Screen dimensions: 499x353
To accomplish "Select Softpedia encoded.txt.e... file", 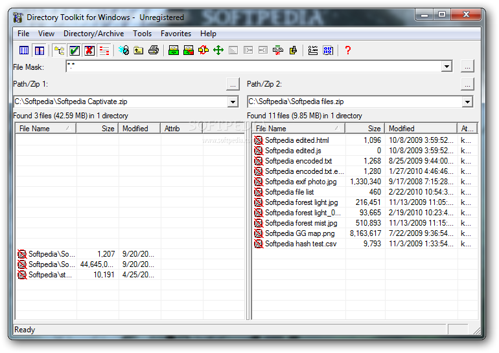I will click(x=304, y=171).
